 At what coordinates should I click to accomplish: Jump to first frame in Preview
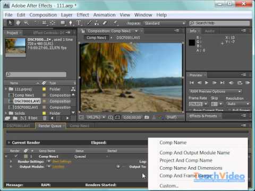click(x=192, y=83)
